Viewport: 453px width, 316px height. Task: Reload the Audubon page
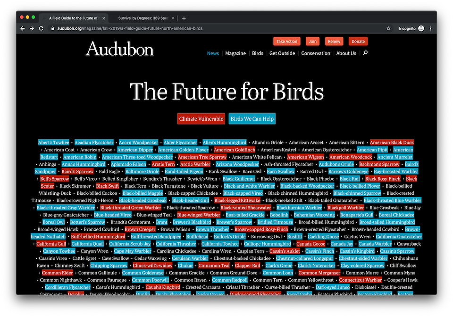click(42, 28)
